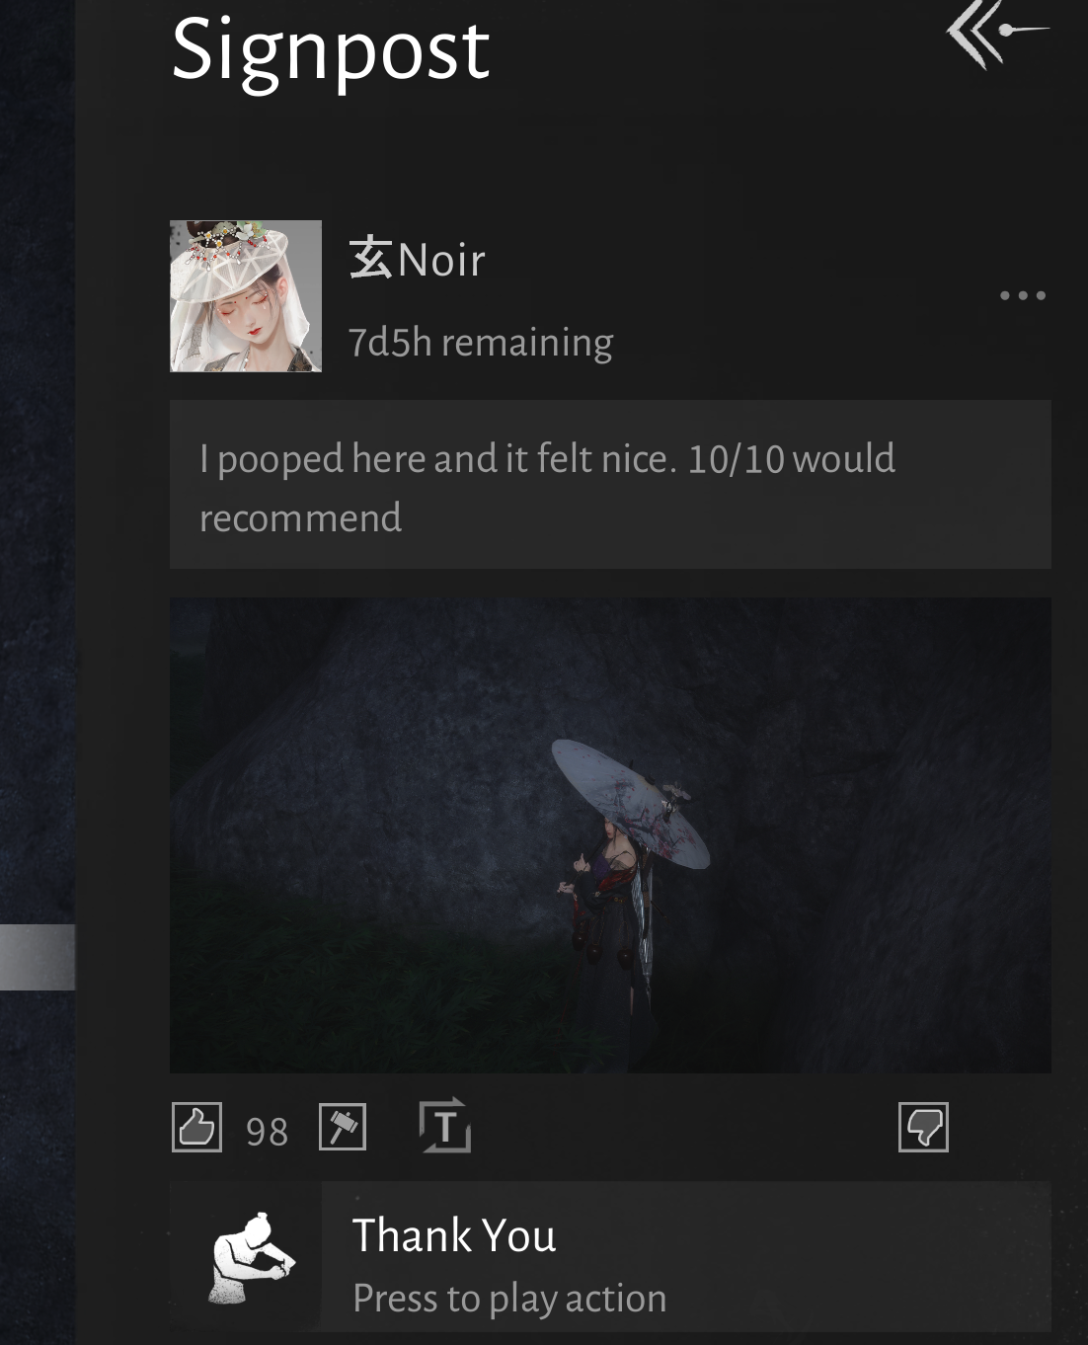The image size is (1088, 1345).
Task: Play the Thank You action
Action: tap(610, 1257)
